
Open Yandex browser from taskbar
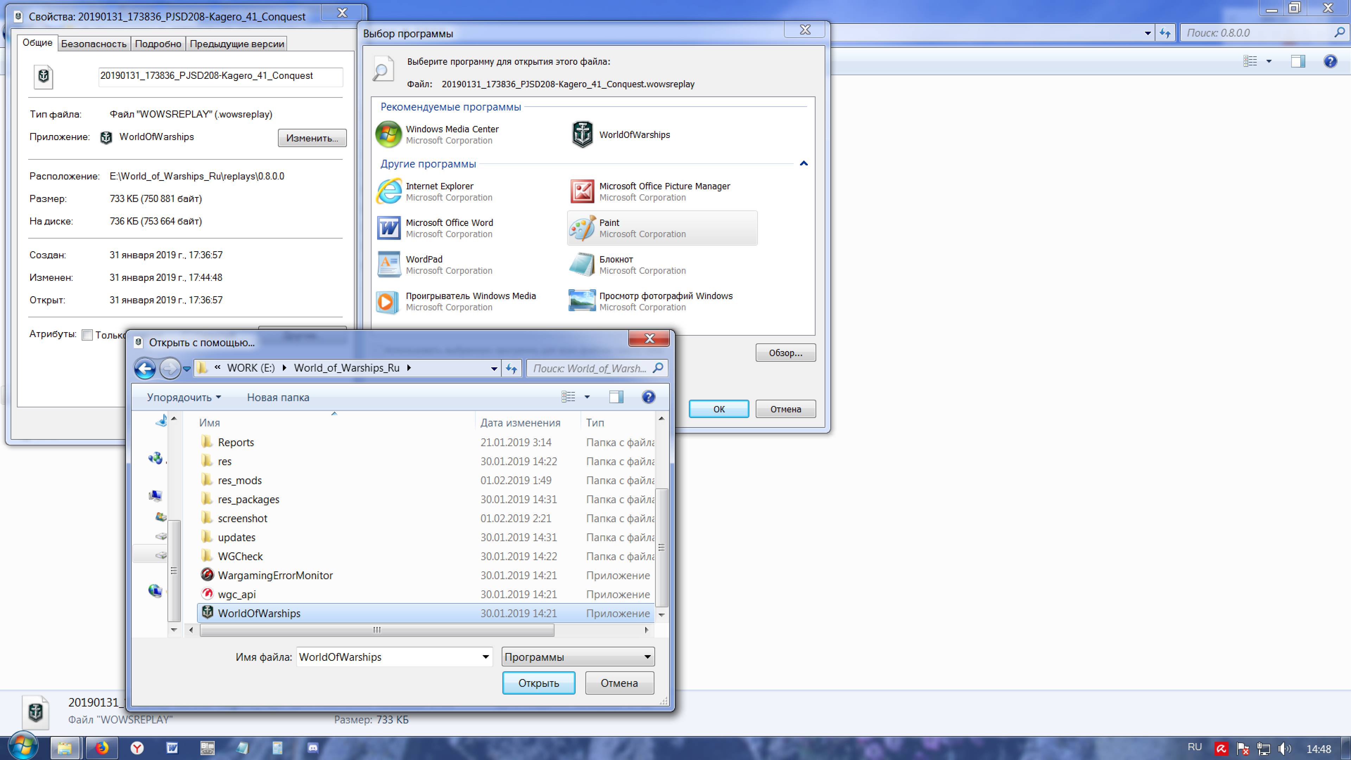point(137,748)
